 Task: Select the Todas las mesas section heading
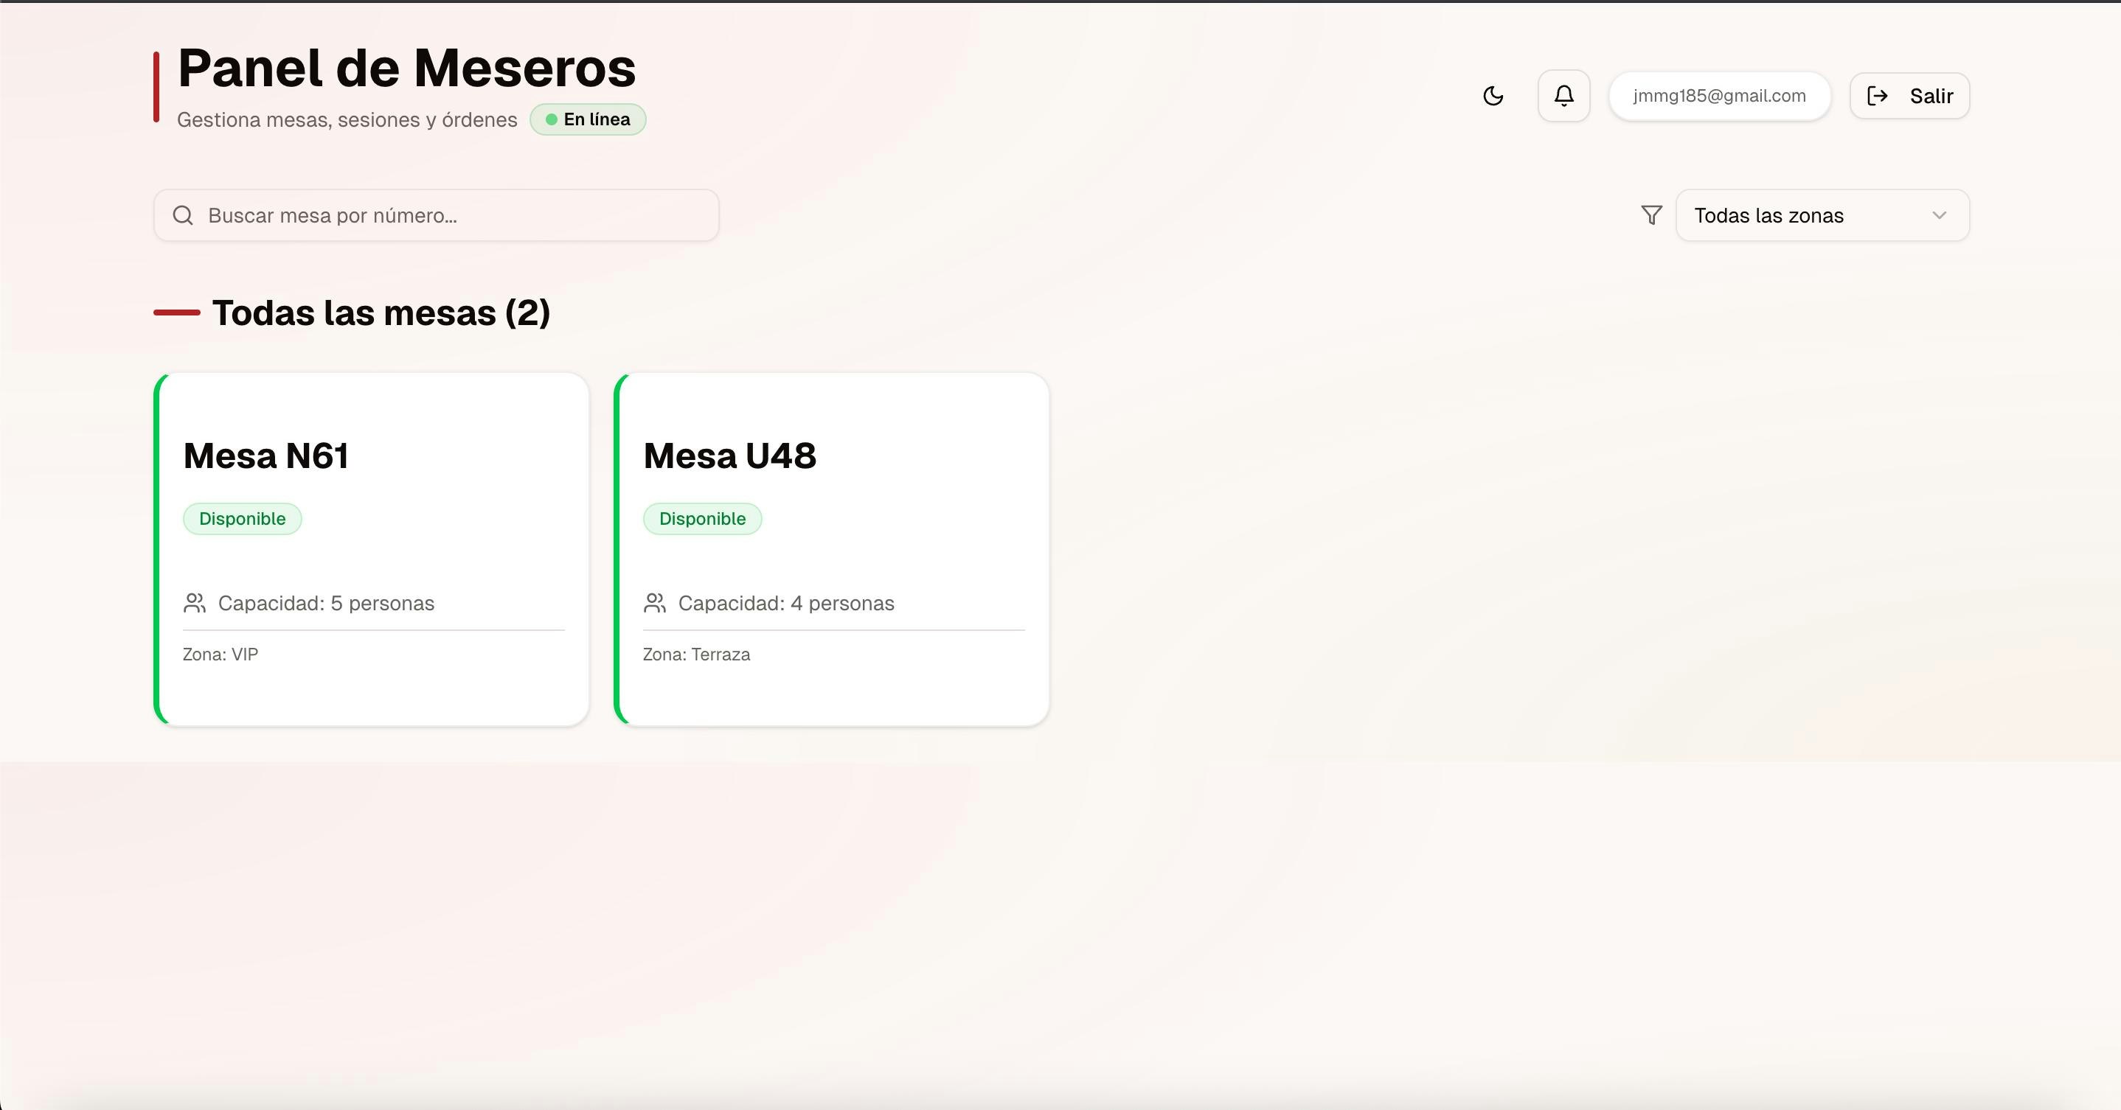coord(381,313)
